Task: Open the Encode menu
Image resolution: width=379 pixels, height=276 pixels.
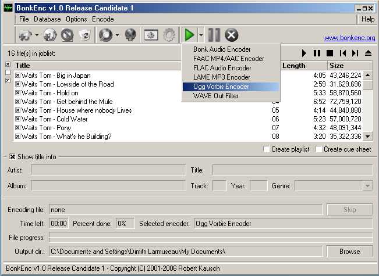Action: [x=102, y=19]
